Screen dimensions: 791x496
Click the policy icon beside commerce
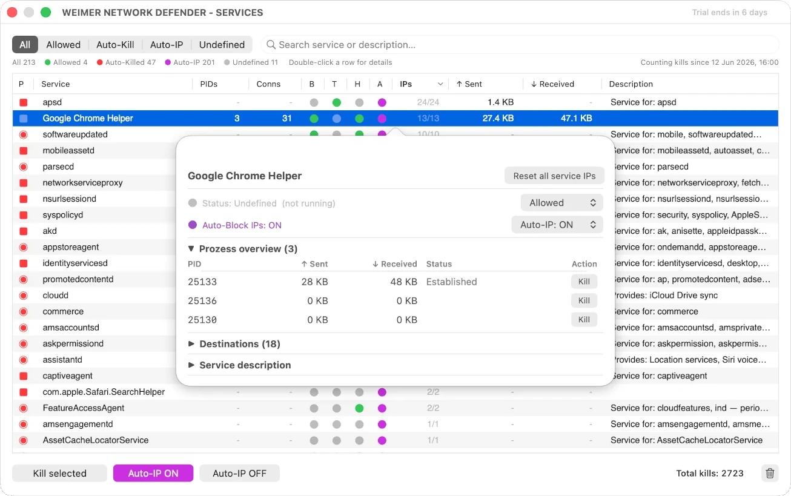coord(24,311)
